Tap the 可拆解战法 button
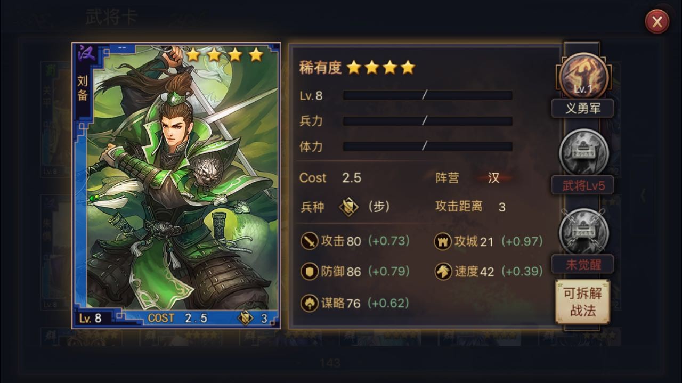Screen dimensions: 682x383 pos(582,301)
